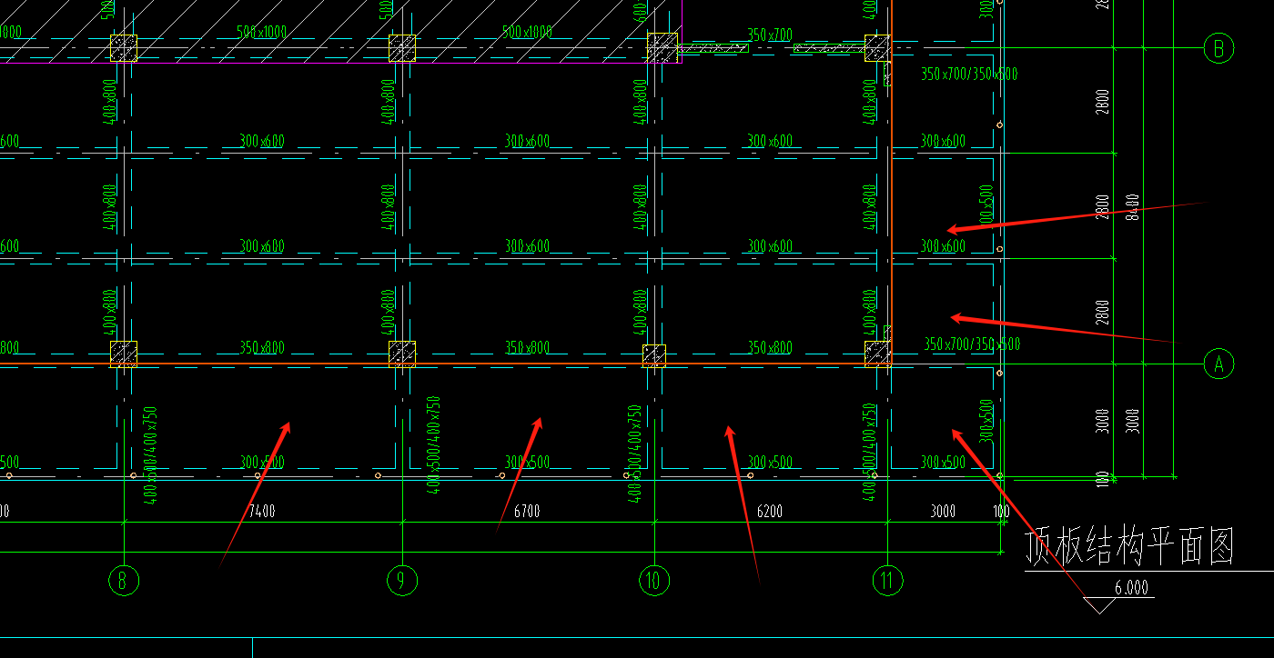Click vertical 400x500/400x750 label at axis 9
The image size is (1274, 658).
click(x=433, y=445)
